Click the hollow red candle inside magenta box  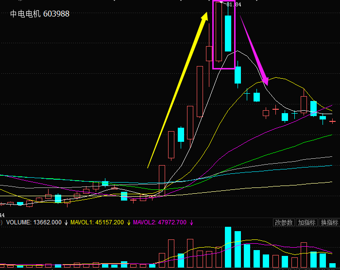click(219, 32)
